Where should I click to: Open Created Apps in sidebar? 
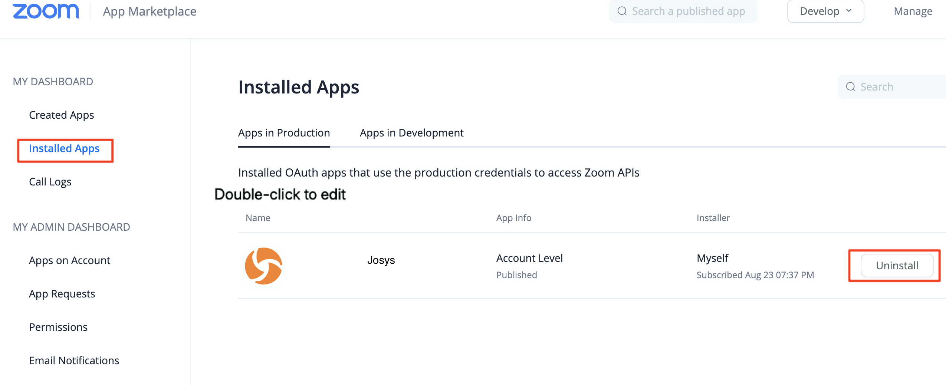(x=61, y=115)
